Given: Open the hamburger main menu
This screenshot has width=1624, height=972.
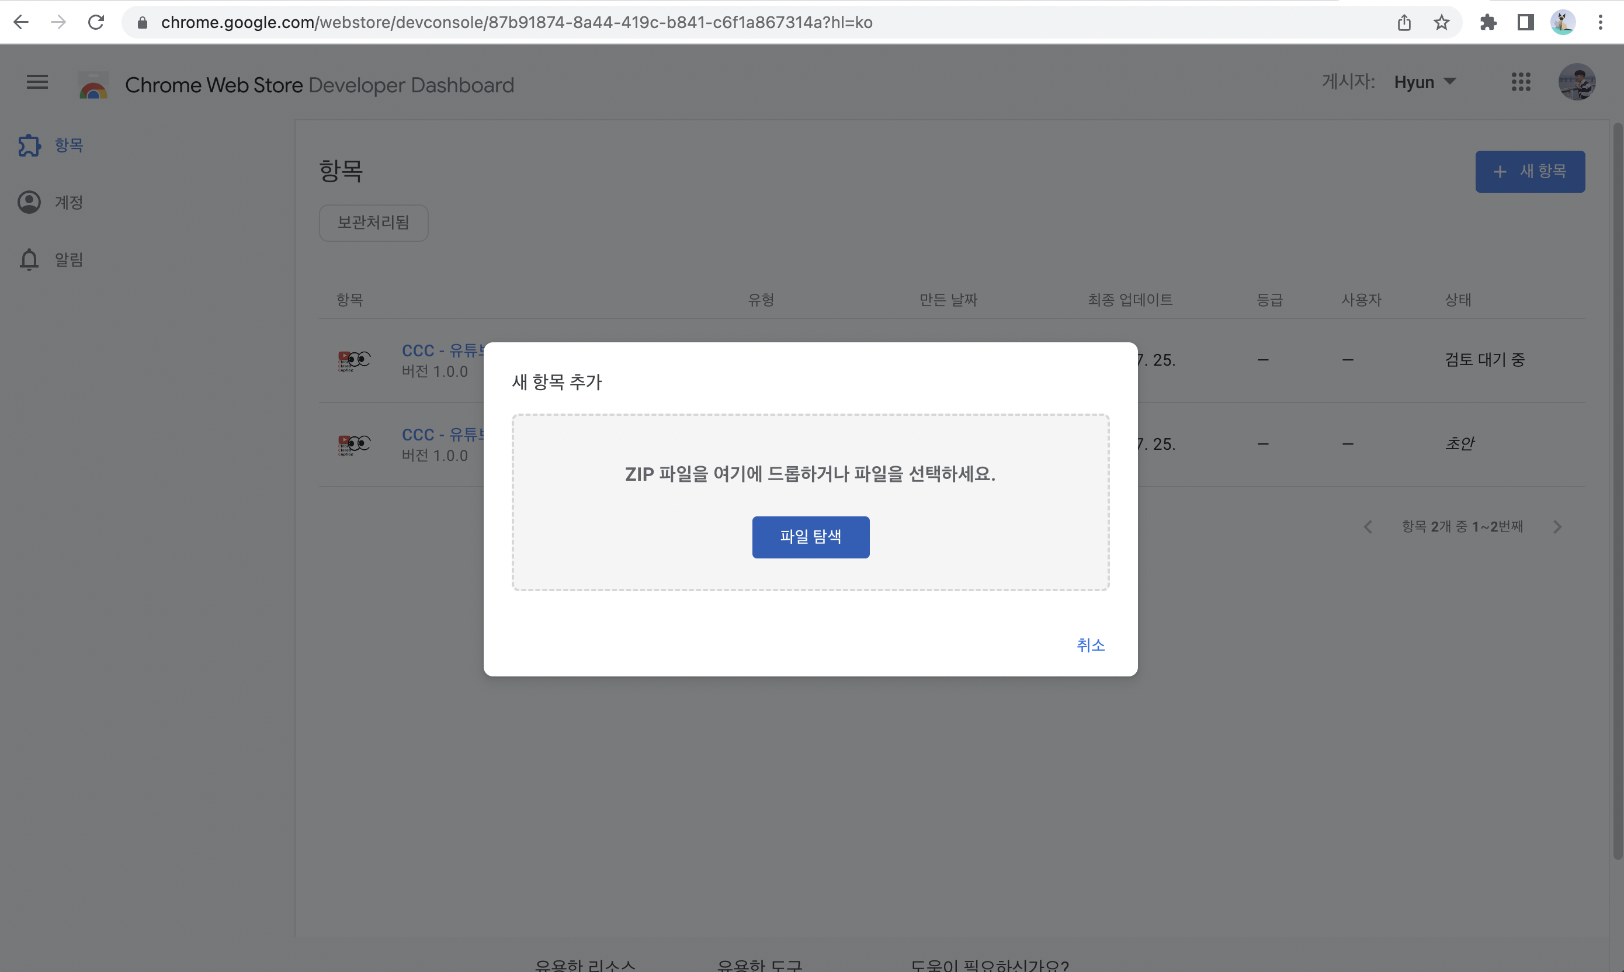Looking at the screenshot, I should point(37,82).
